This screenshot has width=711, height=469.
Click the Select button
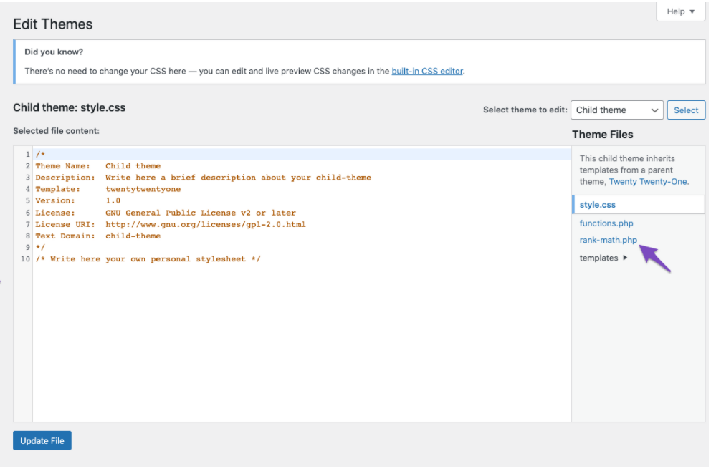(686, 110)
